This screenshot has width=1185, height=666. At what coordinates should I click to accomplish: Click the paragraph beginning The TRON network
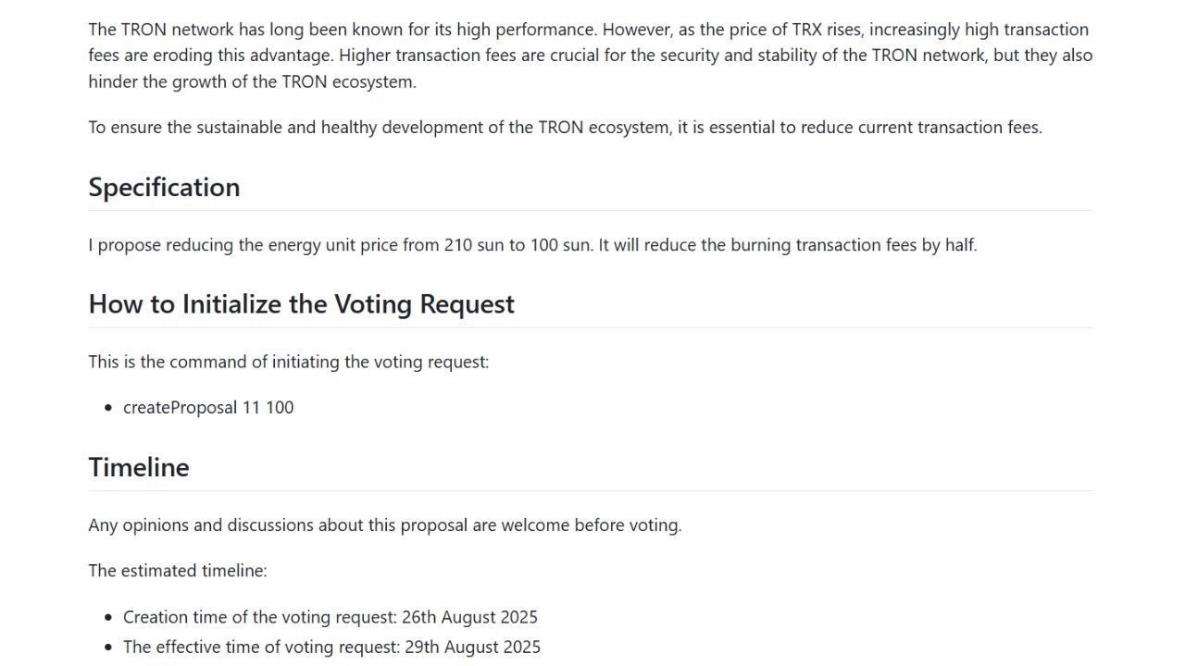point(591,55)
